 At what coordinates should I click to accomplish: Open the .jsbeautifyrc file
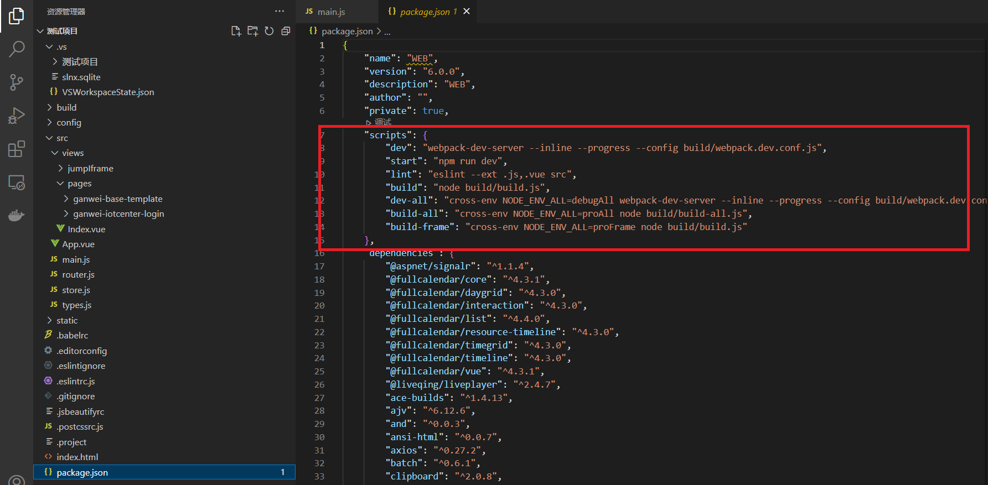(x=164, y=411)
